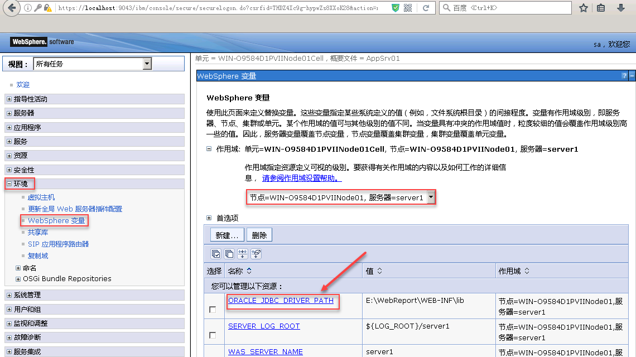Screen dimensions: 636x357
Task: Expand the 服务集成 section
Action: point(9,352)
